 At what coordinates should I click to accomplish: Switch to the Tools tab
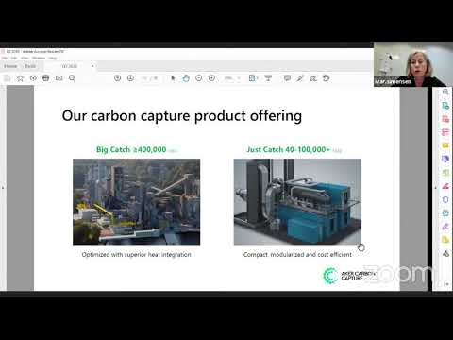(30, 66)
